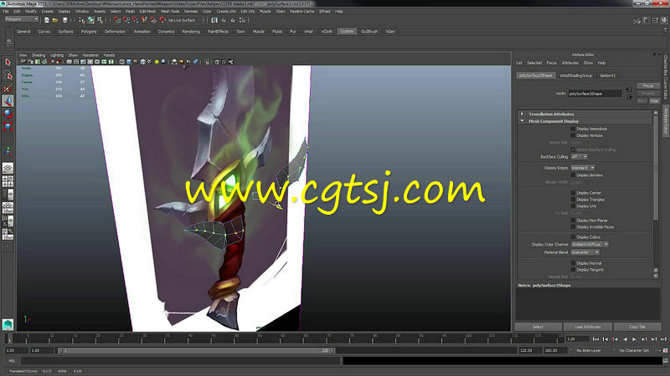Activate the Lasso select tool
Viewport: 670px width, 376px height.
[x=8, y=75]
